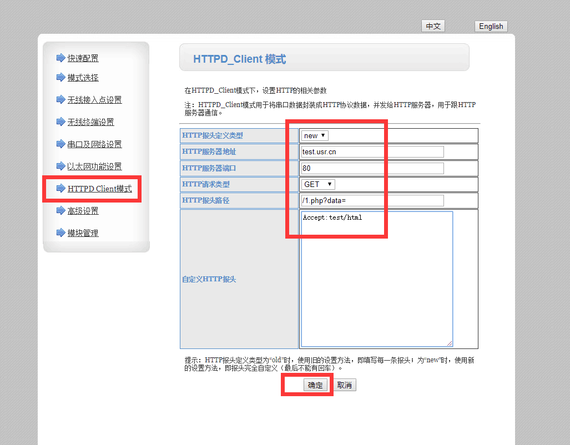Click arrow icon beside 以太网功能设置

click(60, 166)
